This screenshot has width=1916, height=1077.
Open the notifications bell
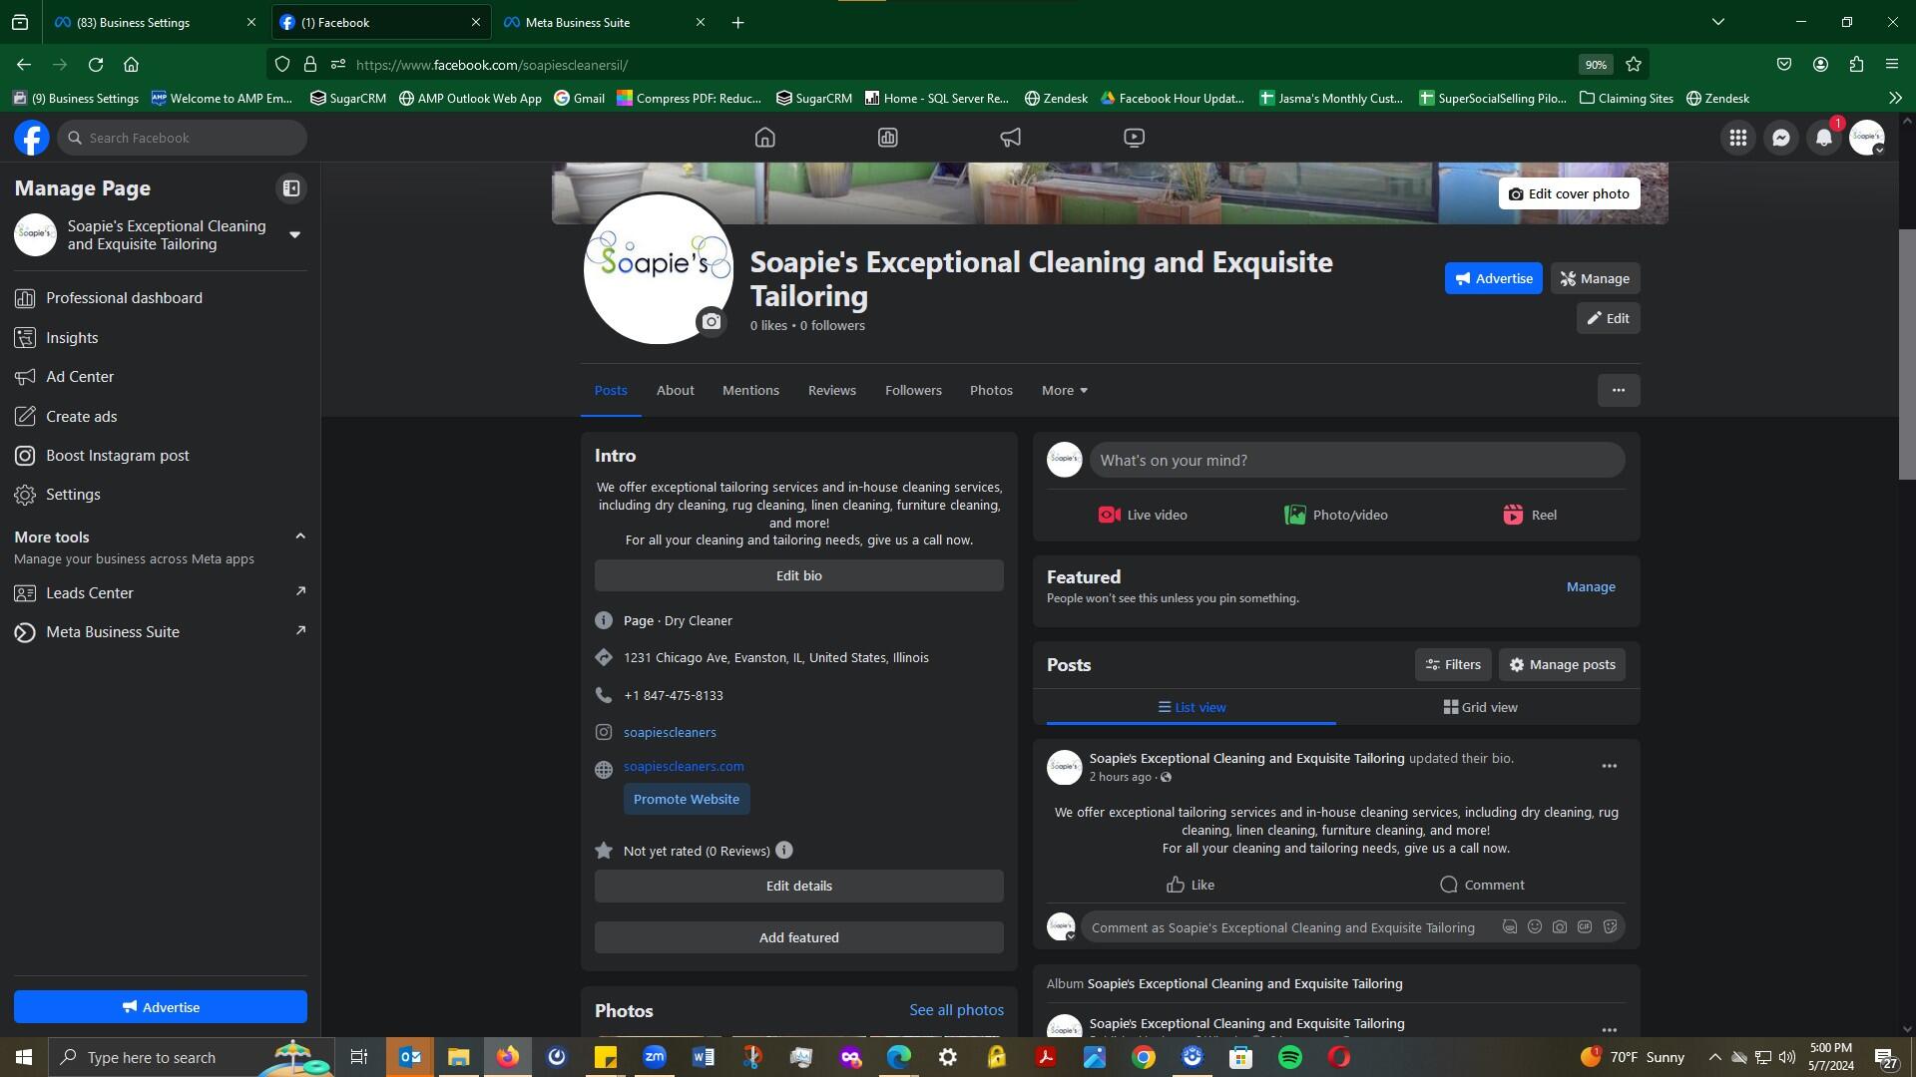pyautogui.click(x=1823, y=138)
